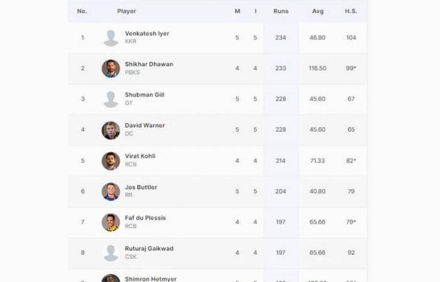440x282 pixels.
Task: Click Faf du Plessis' avatar image
Action: pyautogui.click(x=111, y=222)
